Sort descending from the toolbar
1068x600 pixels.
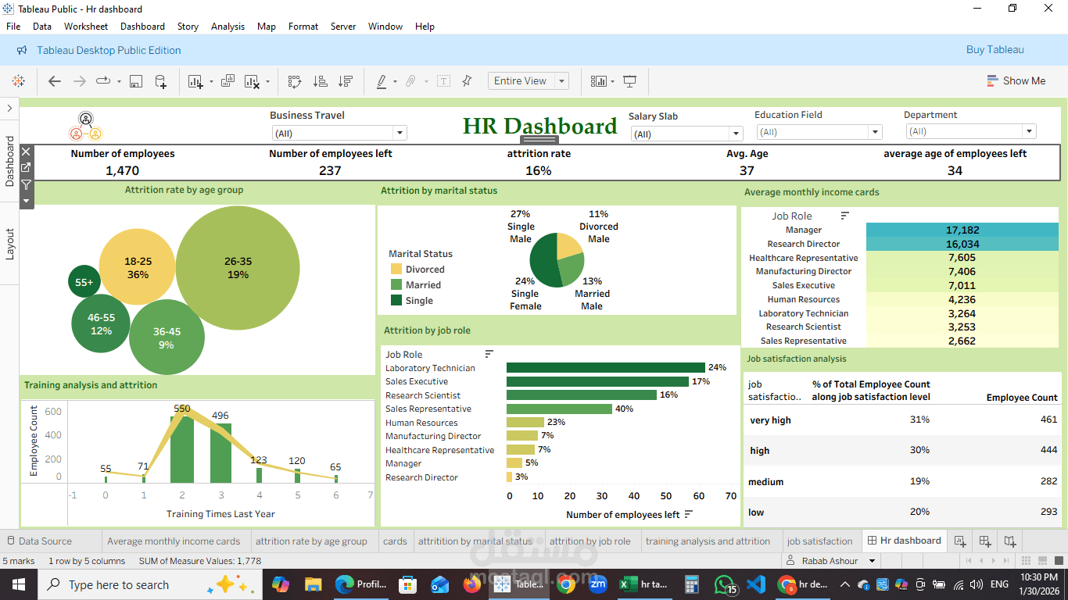tap(345, 81)
